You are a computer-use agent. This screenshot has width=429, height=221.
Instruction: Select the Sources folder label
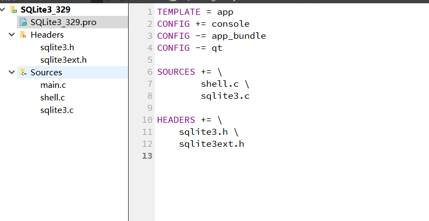pos(46,72)
